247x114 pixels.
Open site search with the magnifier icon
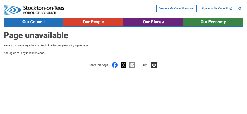[240, 9]
